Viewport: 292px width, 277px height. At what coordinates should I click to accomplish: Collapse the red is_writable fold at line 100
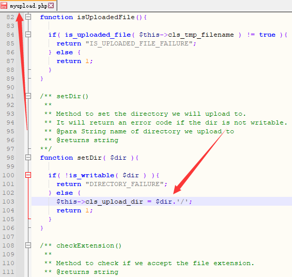point(28,175)
